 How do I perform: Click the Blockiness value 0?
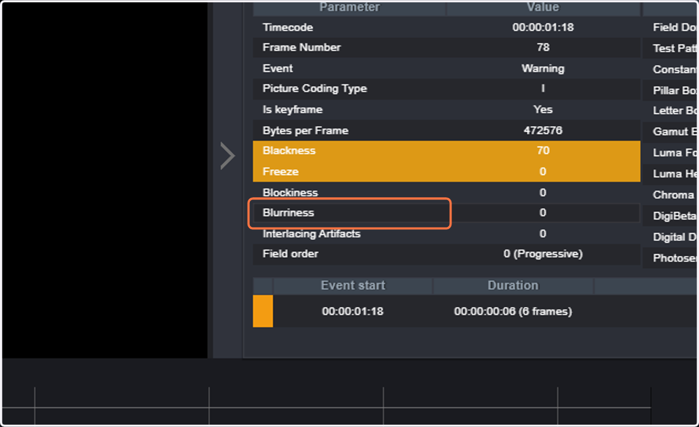coord(543,193)
